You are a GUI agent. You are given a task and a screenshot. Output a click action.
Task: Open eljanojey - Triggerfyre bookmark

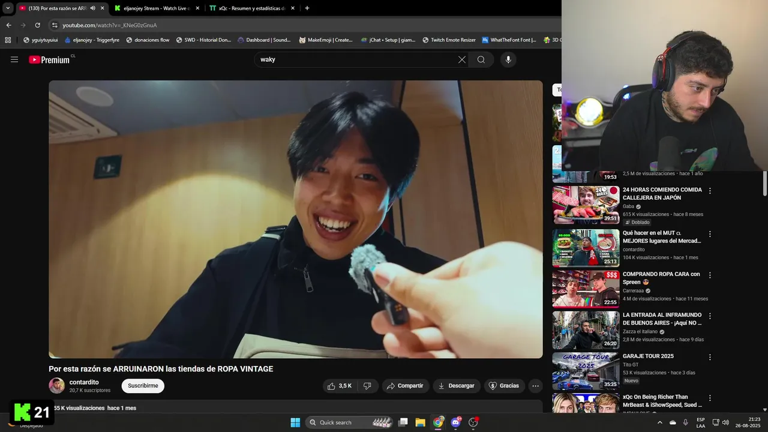click(92, 40)
